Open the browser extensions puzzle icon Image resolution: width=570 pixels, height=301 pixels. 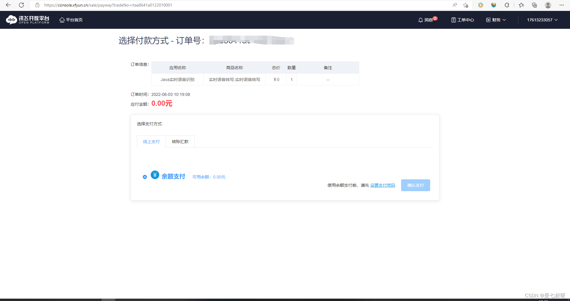pos(507,5)
